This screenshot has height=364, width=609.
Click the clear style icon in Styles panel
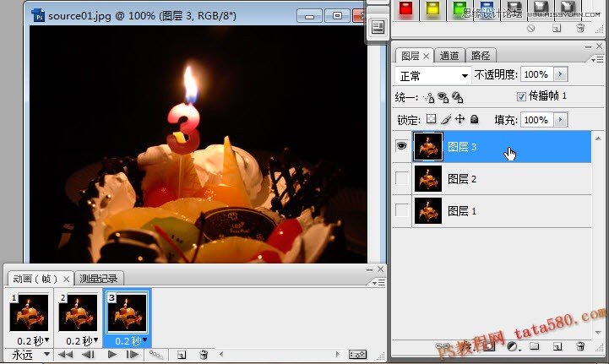point(531,29)
